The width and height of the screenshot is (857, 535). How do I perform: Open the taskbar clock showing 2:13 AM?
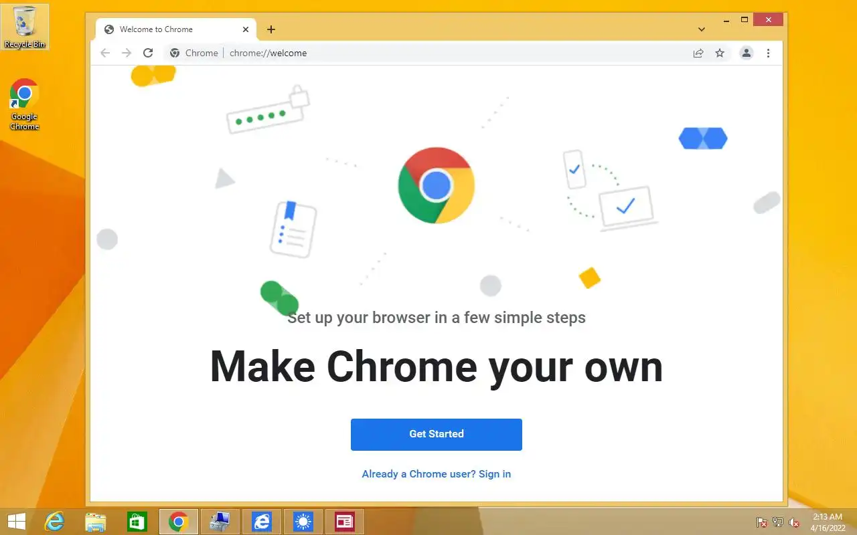(828, 522)
